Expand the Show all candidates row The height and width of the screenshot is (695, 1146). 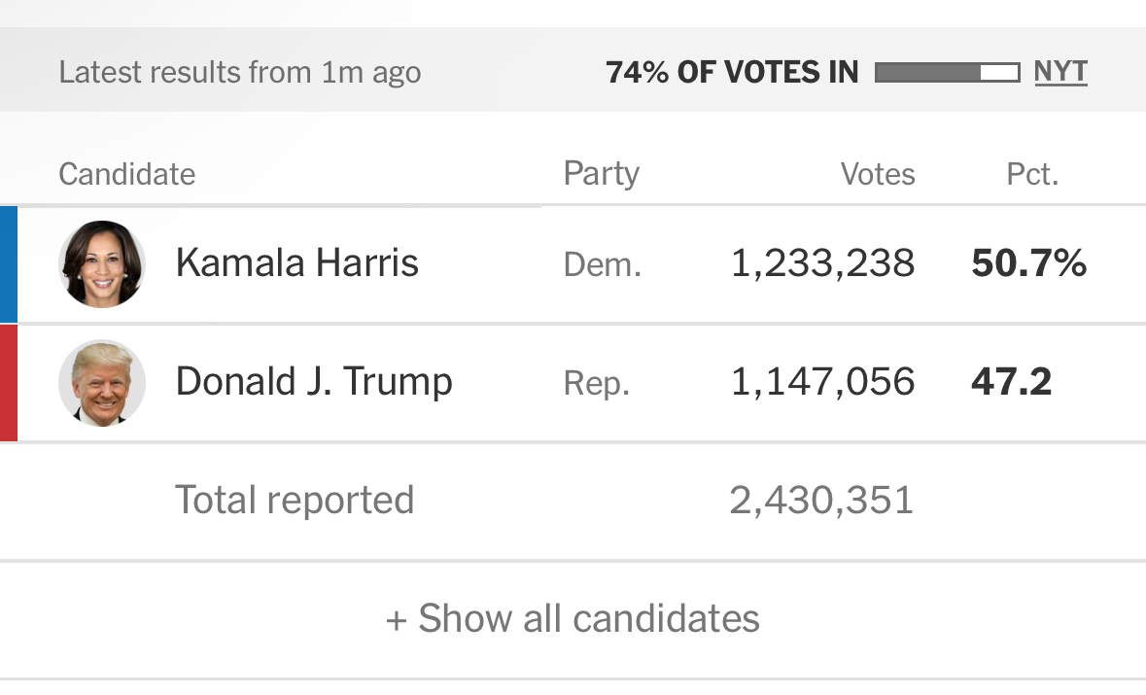(x=573, y=618)
